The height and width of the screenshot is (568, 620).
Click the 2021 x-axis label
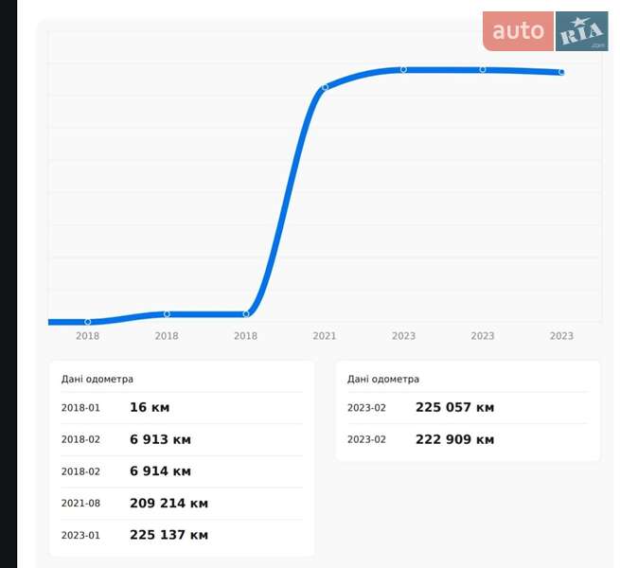[x=325, y=336]
